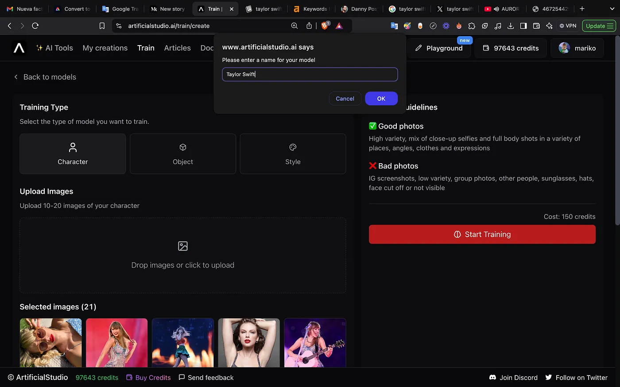Open Google Translate extension icon
This screenshot has height=387, width=620.
coord(394,26)
